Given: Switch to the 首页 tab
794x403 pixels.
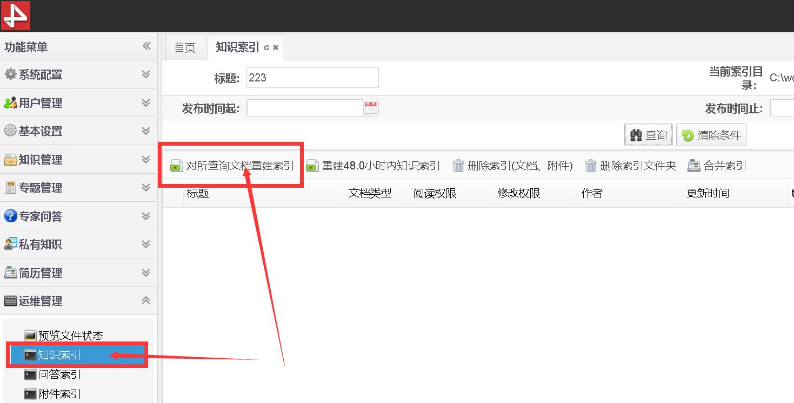Looking at the screenshot, I should click(185, 47).
